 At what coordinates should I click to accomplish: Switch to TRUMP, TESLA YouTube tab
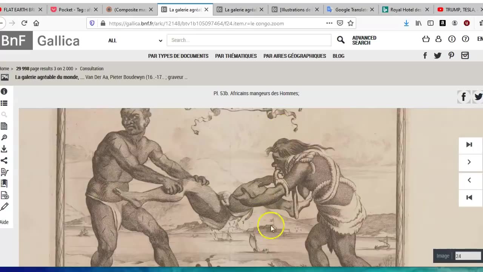[x=458, y=10]
